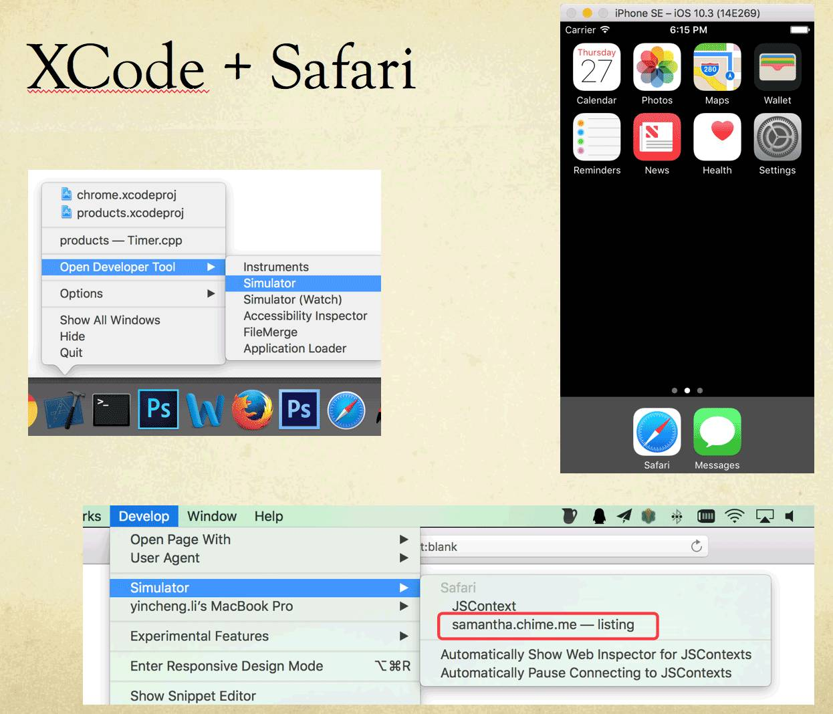This screenshot has width=833, height=714.
Task: Launch Firefox from the Dock
Action: [252, 409]
